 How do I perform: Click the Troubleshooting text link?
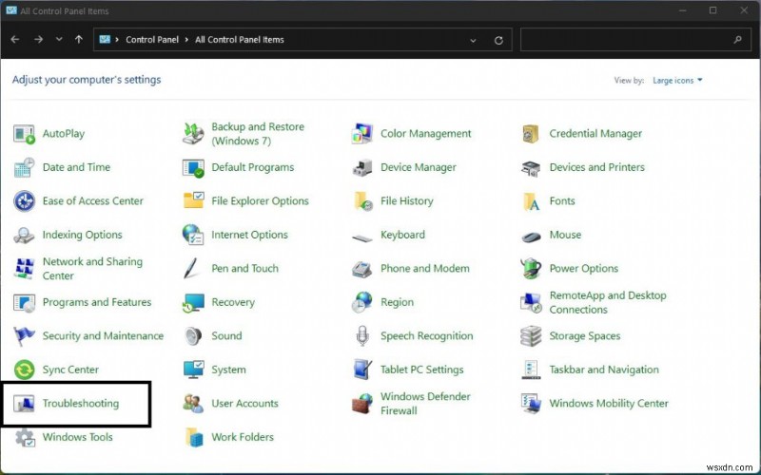(x=81, y=403)
